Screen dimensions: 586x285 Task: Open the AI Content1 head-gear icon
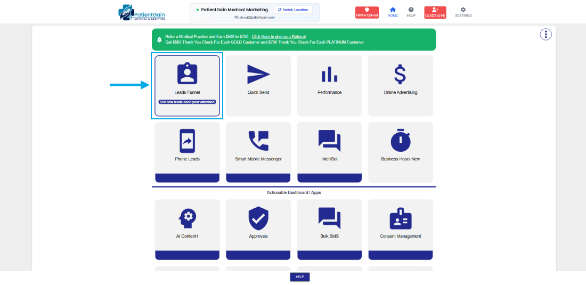coord(187,218)
